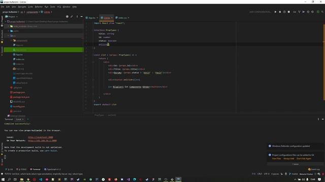Open Windows search from taskbar

tap(9, 179)
